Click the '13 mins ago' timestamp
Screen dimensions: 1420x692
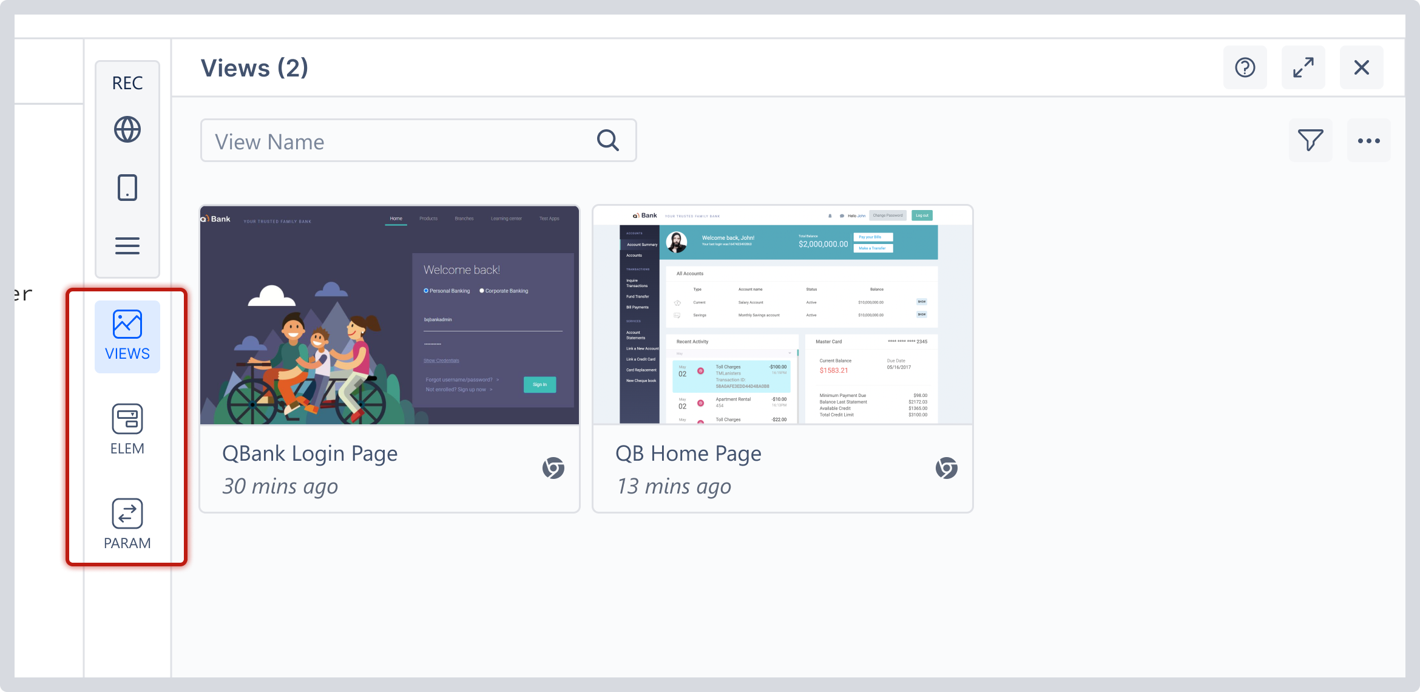(x=674, y=486)
